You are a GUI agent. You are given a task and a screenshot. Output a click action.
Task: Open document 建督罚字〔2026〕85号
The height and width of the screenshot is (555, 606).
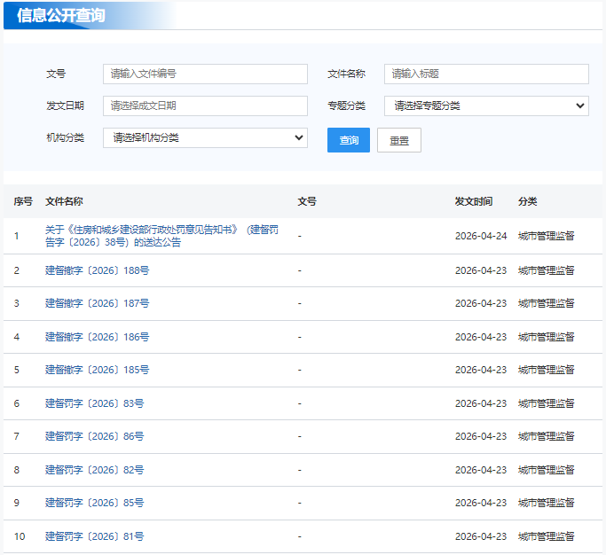point(95,503)
